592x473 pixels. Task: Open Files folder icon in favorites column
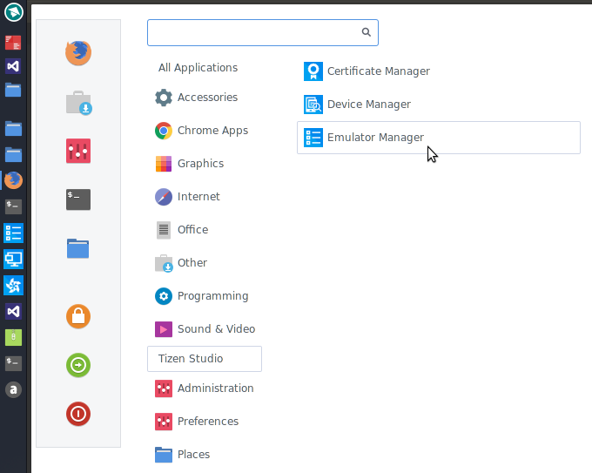click(x=77, y=248)
